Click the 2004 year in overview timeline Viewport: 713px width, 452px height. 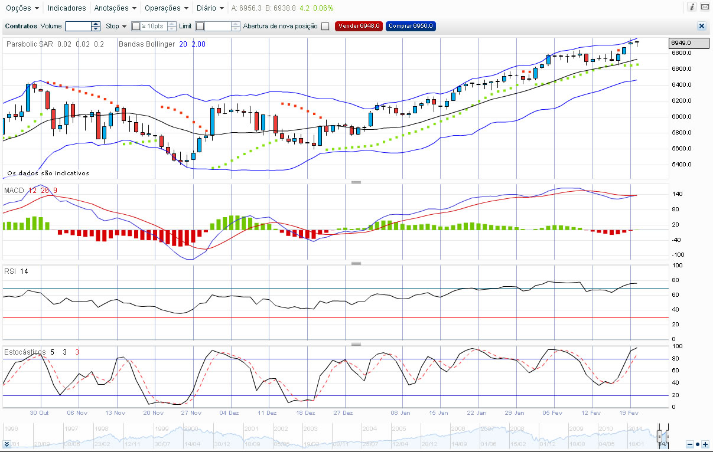(x=370, y=428)
